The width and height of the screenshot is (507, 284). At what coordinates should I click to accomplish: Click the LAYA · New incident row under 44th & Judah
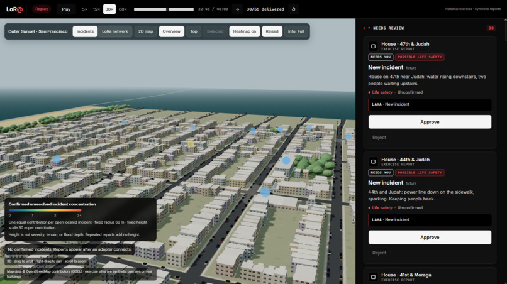point(430,220)
